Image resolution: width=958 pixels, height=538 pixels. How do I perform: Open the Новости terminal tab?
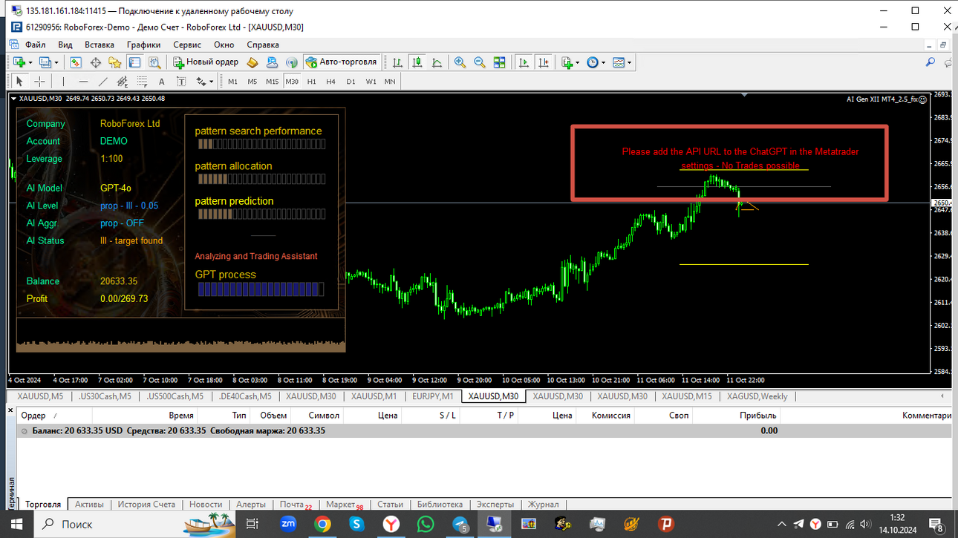pos(206,505)
